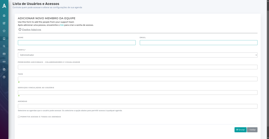The width and height of the screenshot is (269, 139).
Task: Open the mail envelope sidebar icon
Action: tap(4, 54)
